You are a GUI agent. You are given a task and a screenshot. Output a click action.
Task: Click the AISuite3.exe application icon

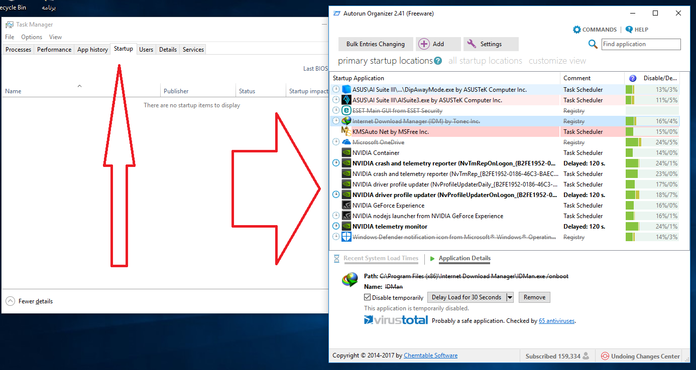346,100
